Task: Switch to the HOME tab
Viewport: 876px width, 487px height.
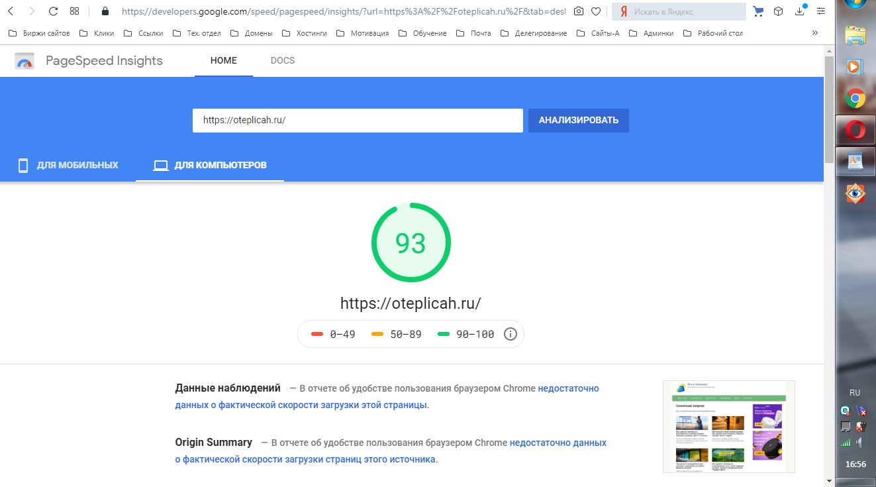Action: [224, 61]
